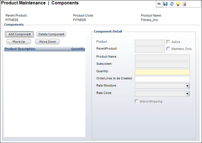Click the Product Name field in Component Detail
Viewport: 202px width, 143px height.
coord(162,58)
